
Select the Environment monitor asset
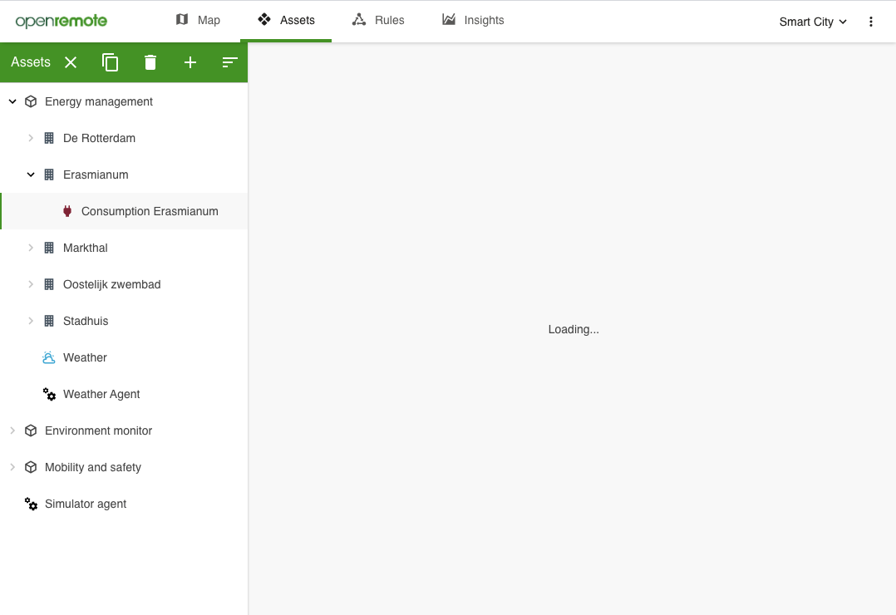(x=124, y=431)
